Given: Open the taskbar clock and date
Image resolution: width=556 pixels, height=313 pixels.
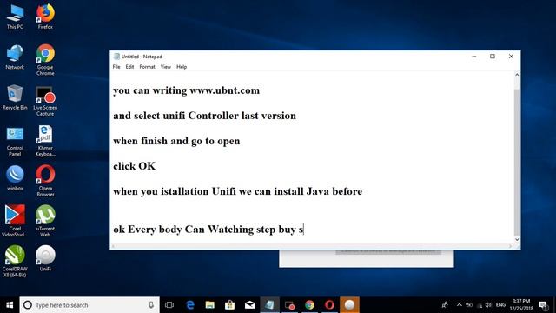Looking at the screenshot, I should pyautogui.click(x=521, y=305).
